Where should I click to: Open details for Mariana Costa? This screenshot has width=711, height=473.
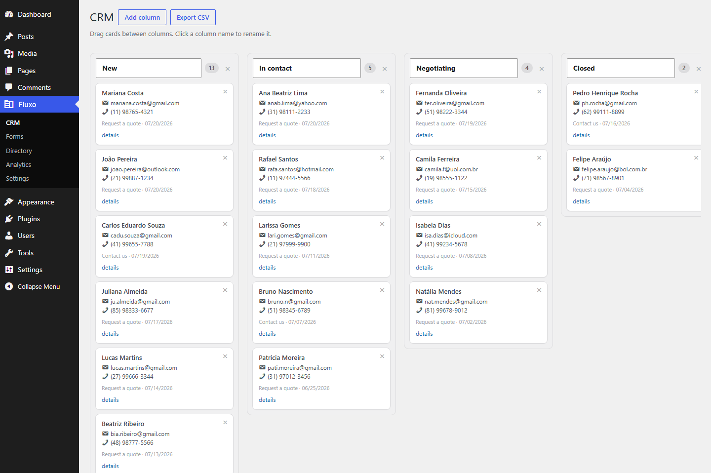pos(110,135)
